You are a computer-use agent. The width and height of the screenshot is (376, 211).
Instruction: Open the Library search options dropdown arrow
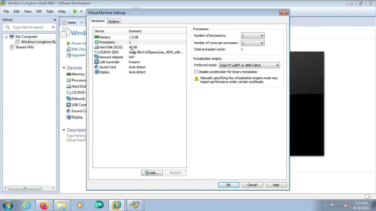pos(53,27)
